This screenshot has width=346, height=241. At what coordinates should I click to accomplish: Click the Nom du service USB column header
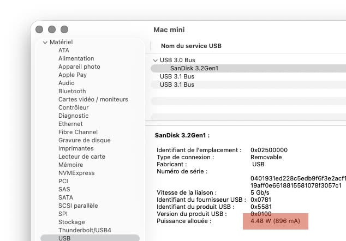coord(191,46)
